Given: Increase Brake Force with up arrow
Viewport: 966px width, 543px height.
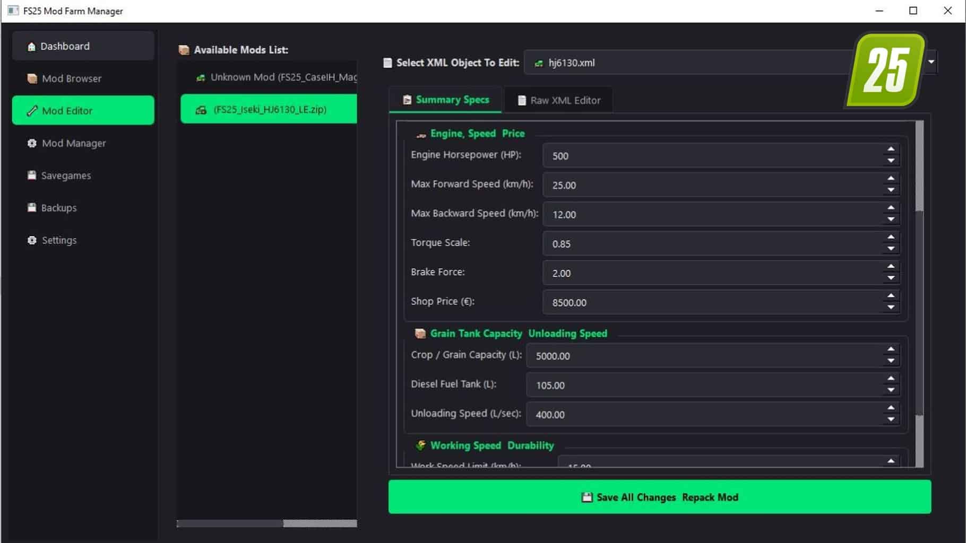Looking at the screenshot, I should click(891, 267).
